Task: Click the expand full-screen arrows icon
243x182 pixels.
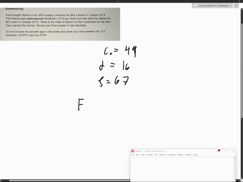Action: click(x=236, y=6)
